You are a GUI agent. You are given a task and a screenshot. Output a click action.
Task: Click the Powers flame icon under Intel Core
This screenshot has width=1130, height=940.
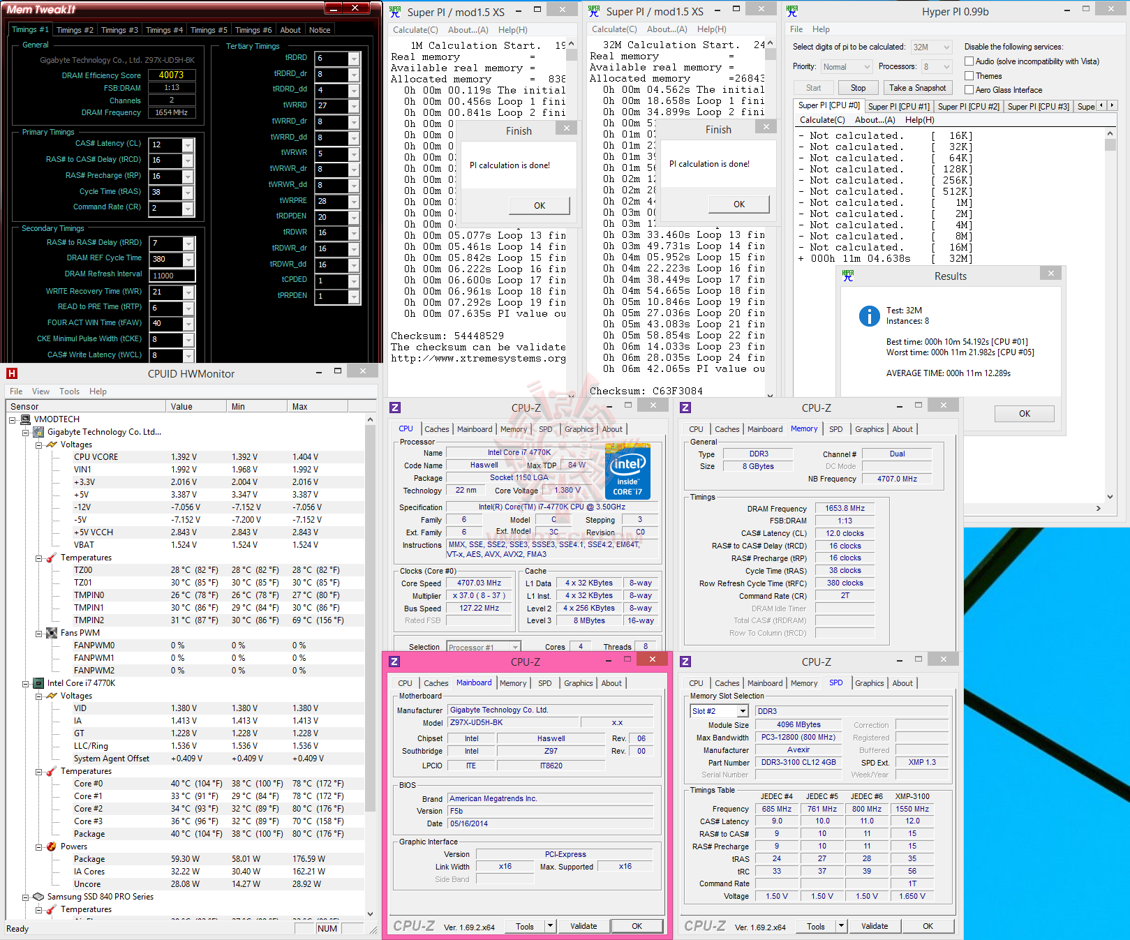(x=52, y=846)
